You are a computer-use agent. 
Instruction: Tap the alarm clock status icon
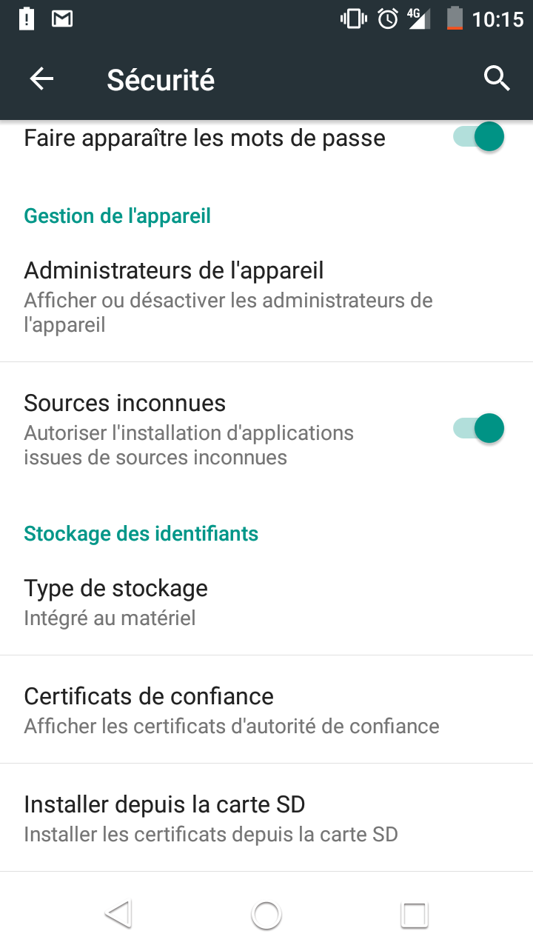[x=387, y=19]
